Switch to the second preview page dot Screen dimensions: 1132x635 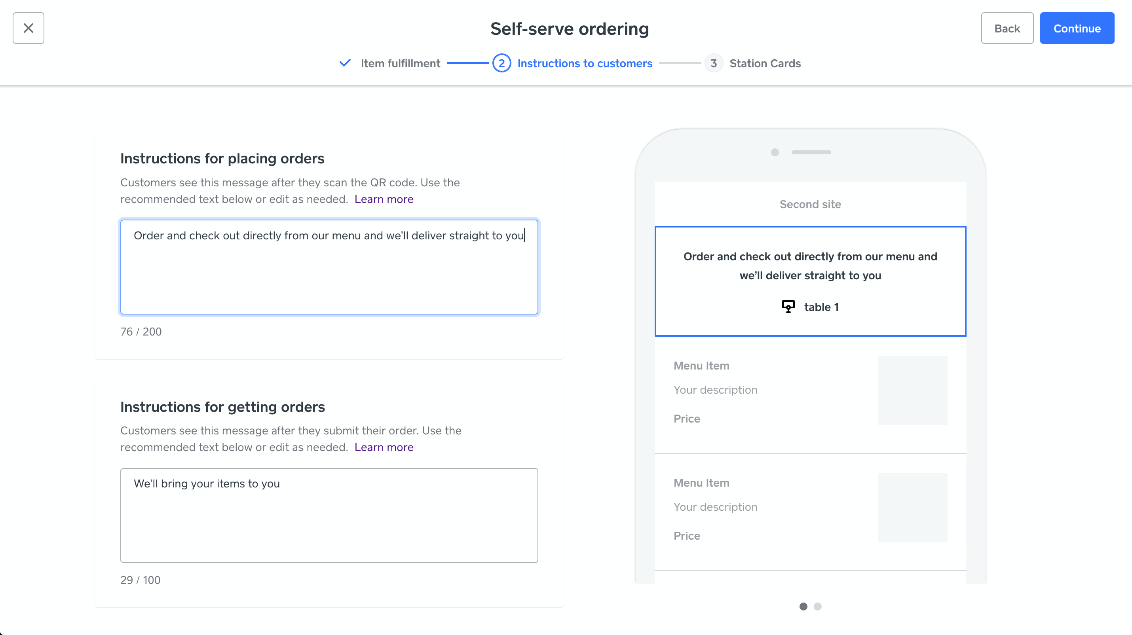coord(817,607)
